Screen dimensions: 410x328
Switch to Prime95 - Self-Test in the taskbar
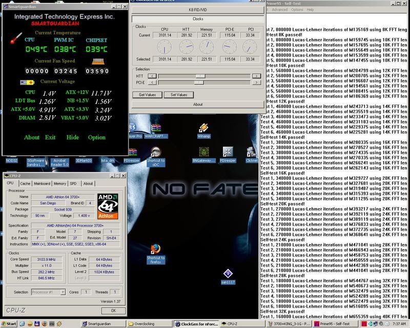tap(335, 324)
